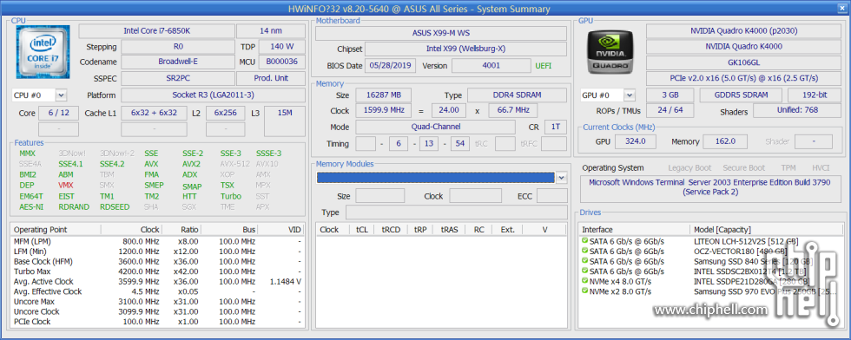Click the Memory Modules Type field
Screen dimensions: 851x340
click(x=457, y=212)
